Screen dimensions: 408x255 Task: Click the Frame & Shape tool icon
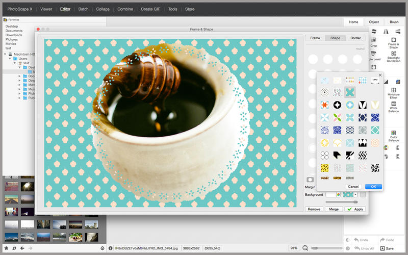point(393,40)
